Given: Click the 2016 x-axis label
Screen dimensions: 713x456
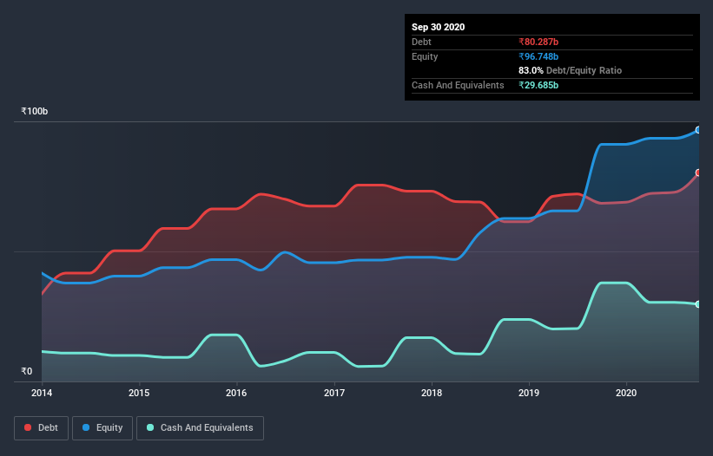Looking at the screenshot, I should (236, 393).
